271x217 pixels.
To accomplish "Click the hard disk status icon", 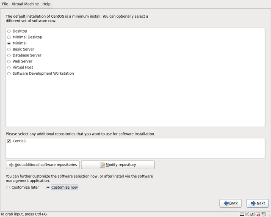I will point(242,214).
